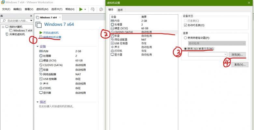Click the CD/DVD (SATA) icon in main window

pos(41,65)
